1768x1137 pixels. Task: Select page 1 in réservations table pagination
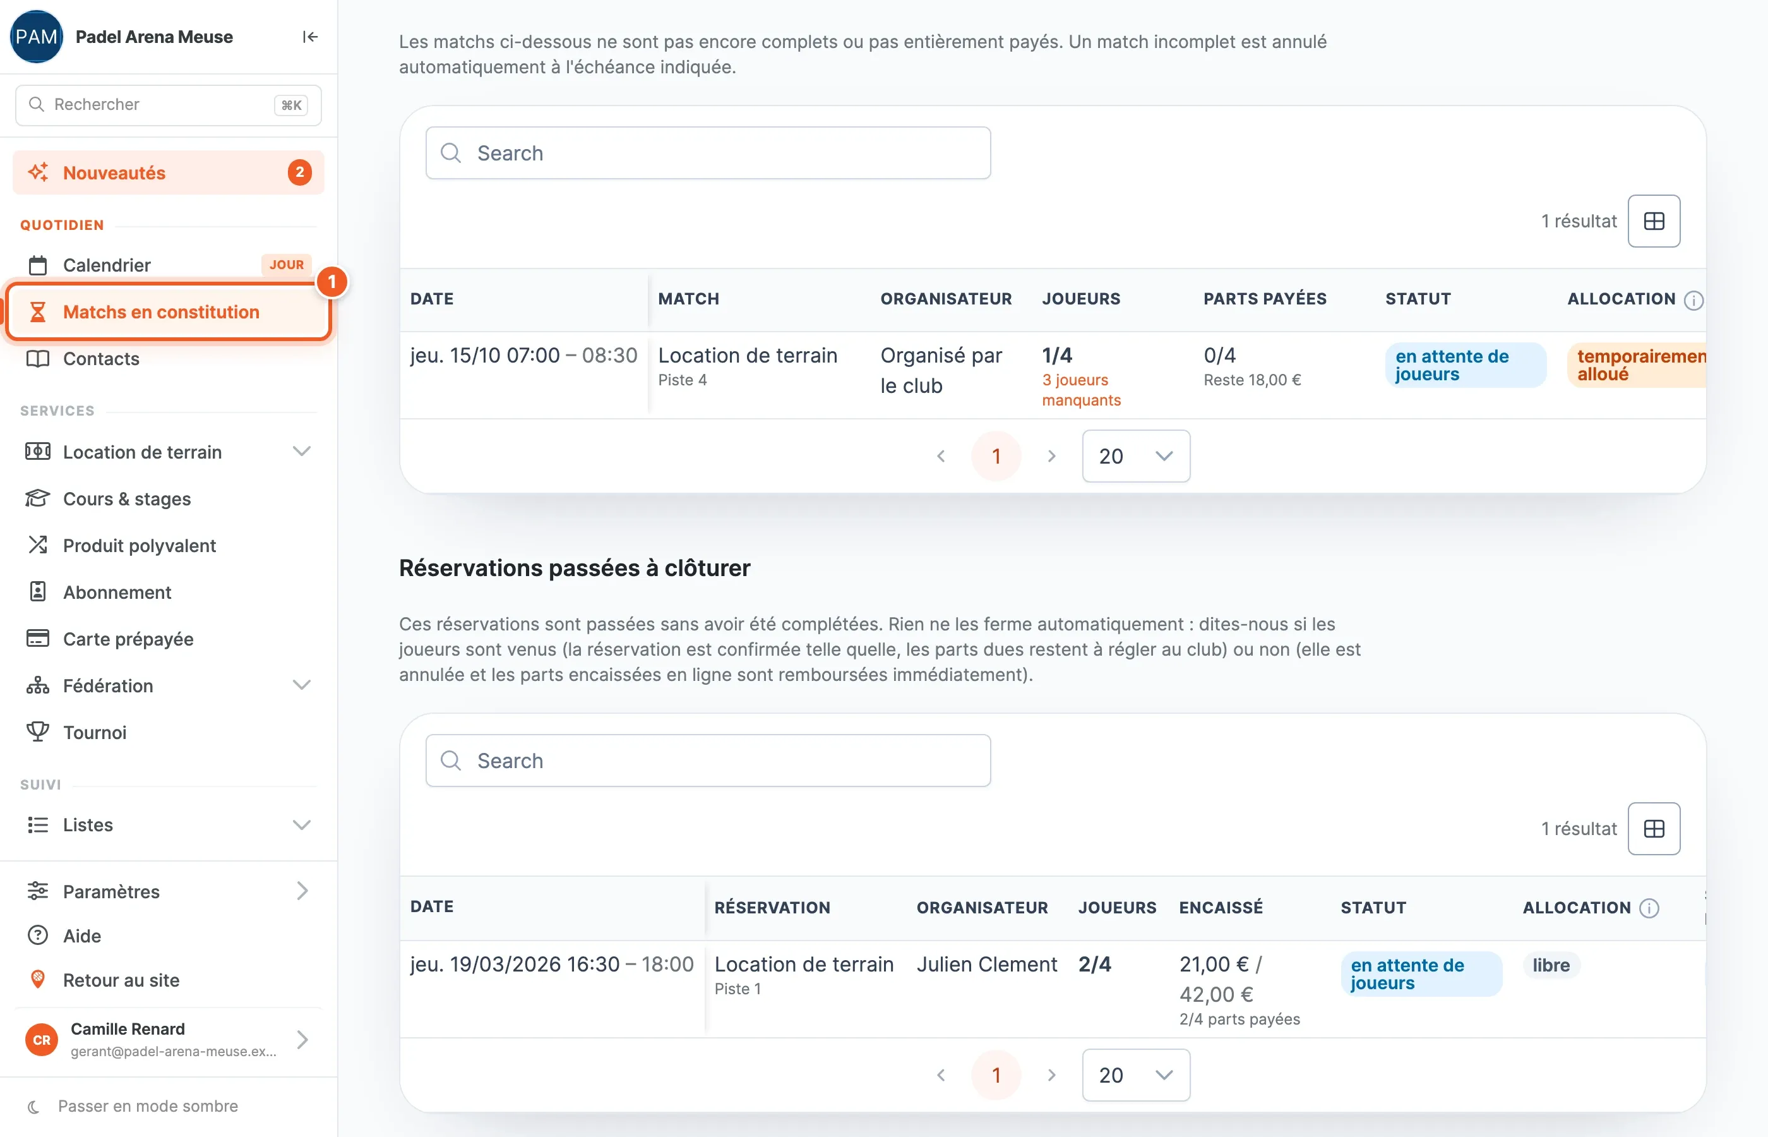[996, 1074]
